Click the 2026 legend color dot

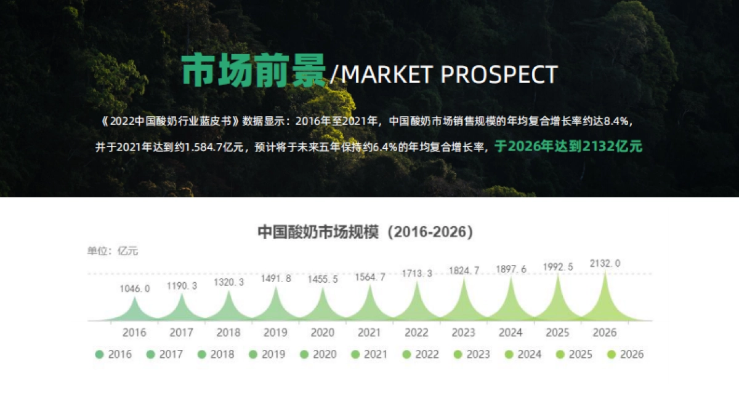(x=612, y=354)
